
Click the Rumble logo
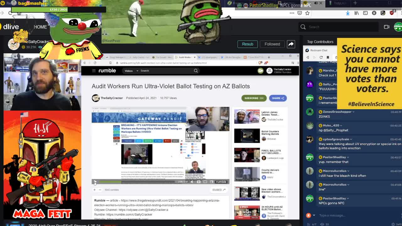[107, 71]
